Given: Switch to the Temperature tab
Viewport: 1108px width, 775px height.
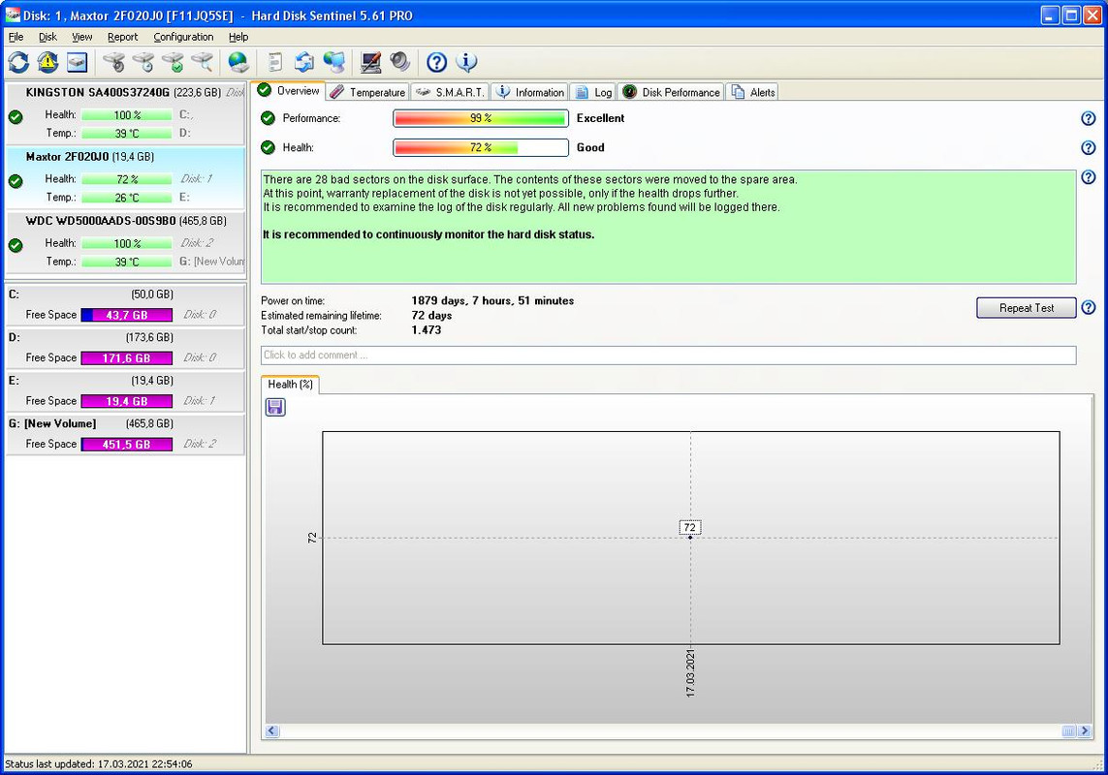Looking at the screenshot, I should (x=367, y=92).
